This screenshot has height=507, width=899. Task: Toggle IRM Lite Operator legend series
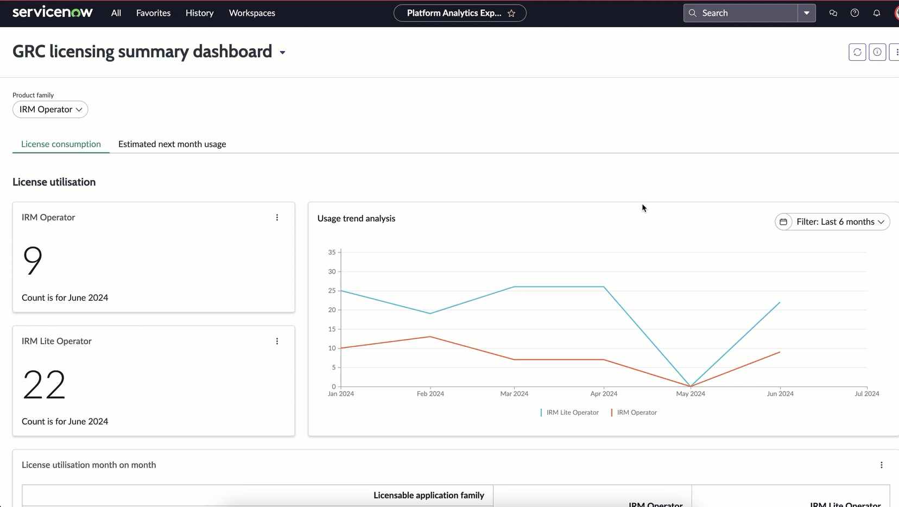[x=569, y=413]
